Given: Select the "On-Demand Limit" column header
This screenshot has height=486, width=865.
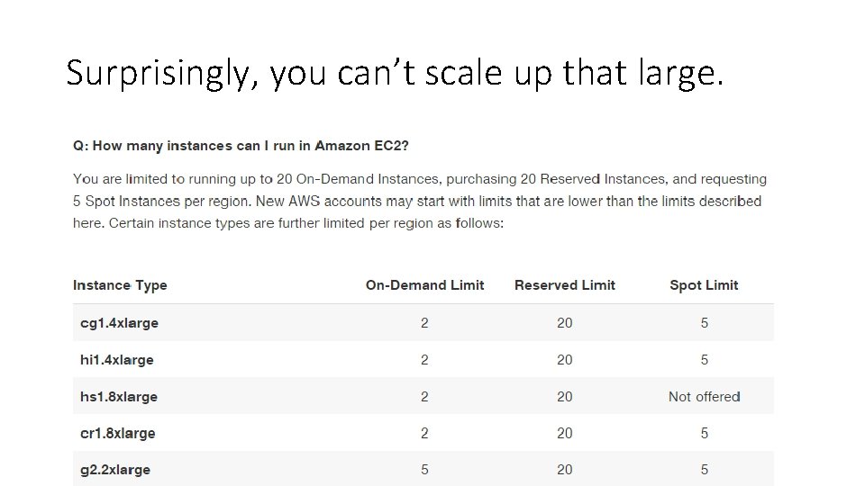Looking at the screenshot, I should pos(424,285).
